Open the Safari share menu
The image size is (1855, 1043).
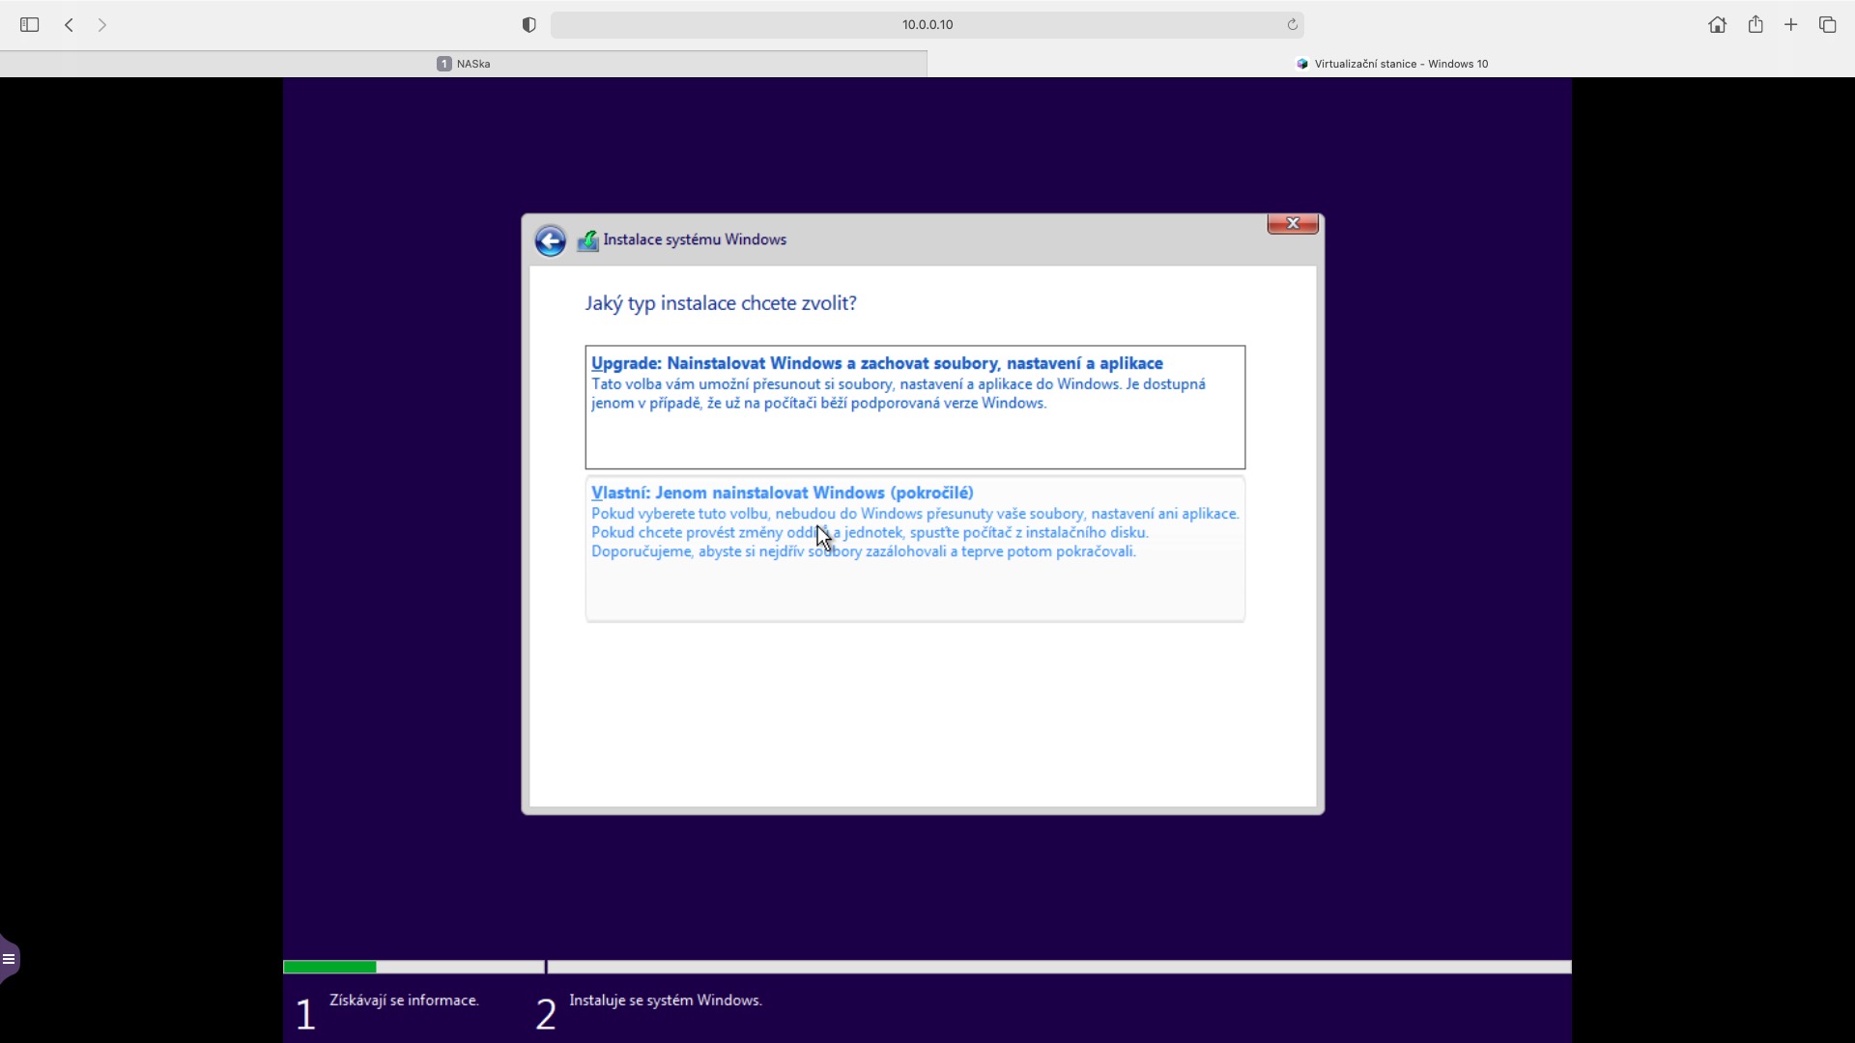(x=1755, y=25)
